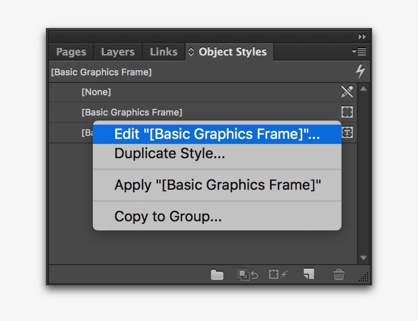Delete selected style with trash icon
The height and width of the screenshot is (321, 418).
click(338, 274)
